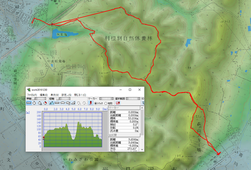Click the red start marker on elevation graph
The height and width of the screenshot is (170, 251).
click(x=44, y=138)
